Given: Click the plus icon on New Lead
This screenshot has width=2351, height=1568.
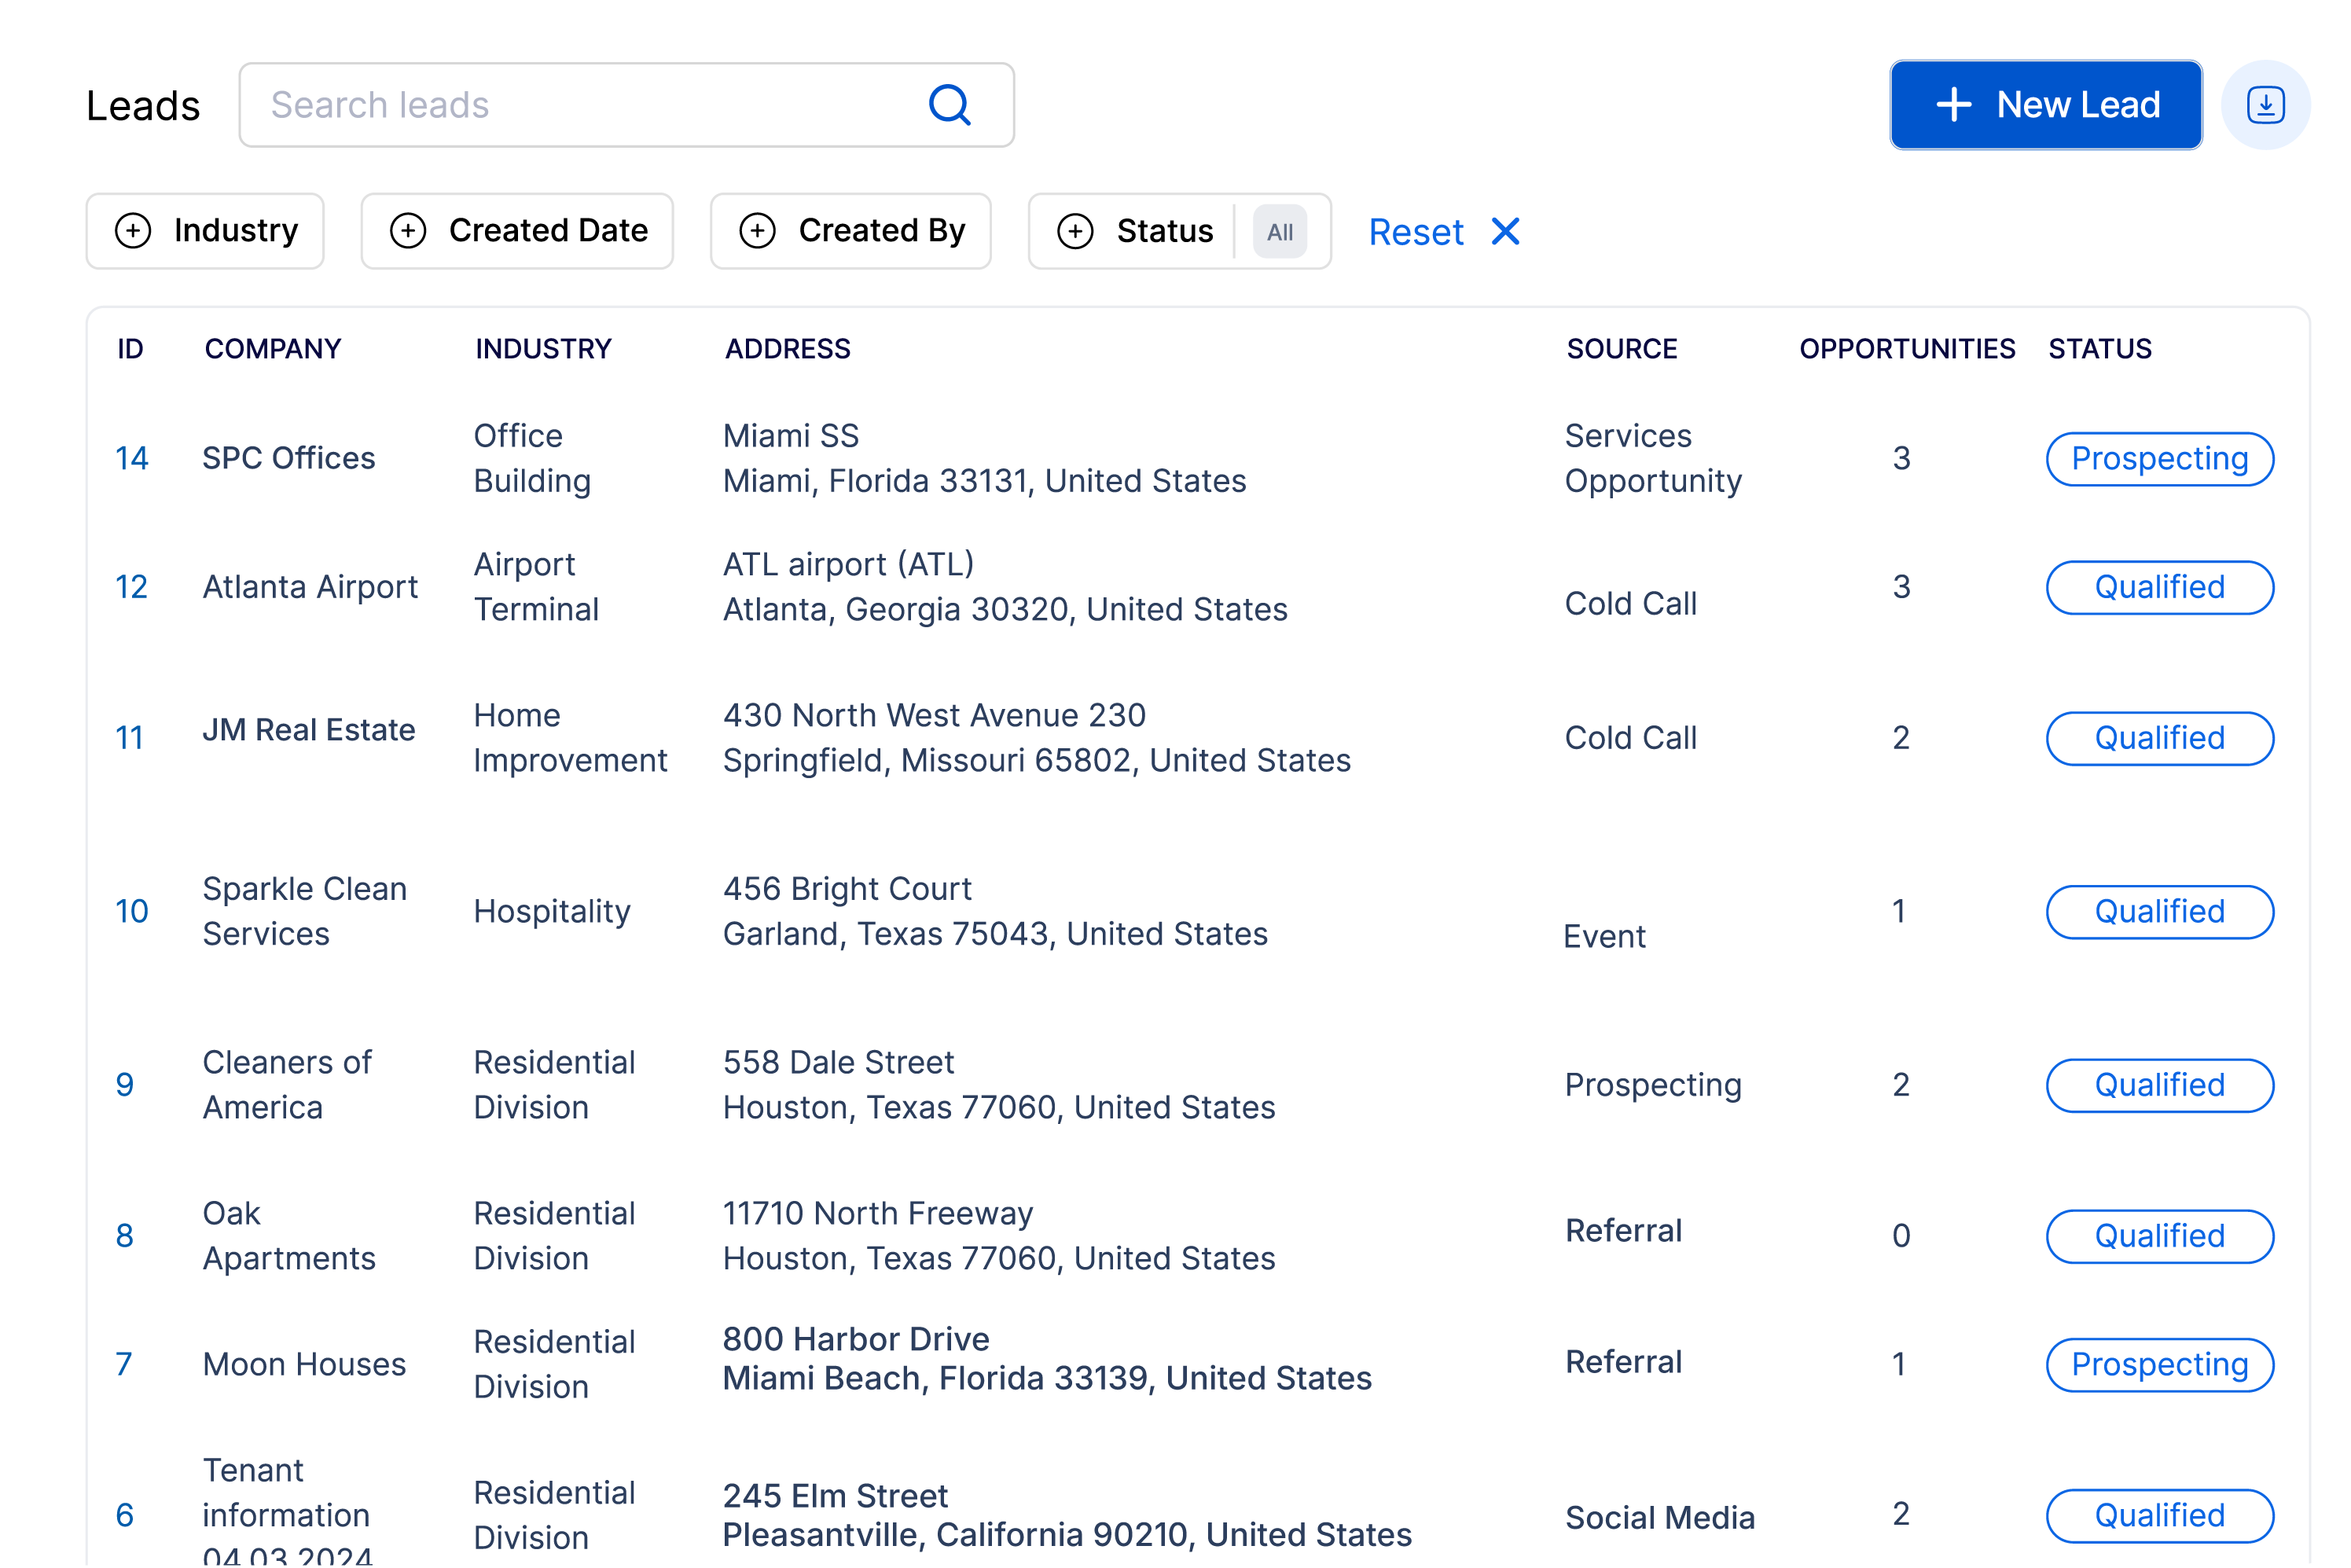Looking at the screenshot, I should [1953, 105].
